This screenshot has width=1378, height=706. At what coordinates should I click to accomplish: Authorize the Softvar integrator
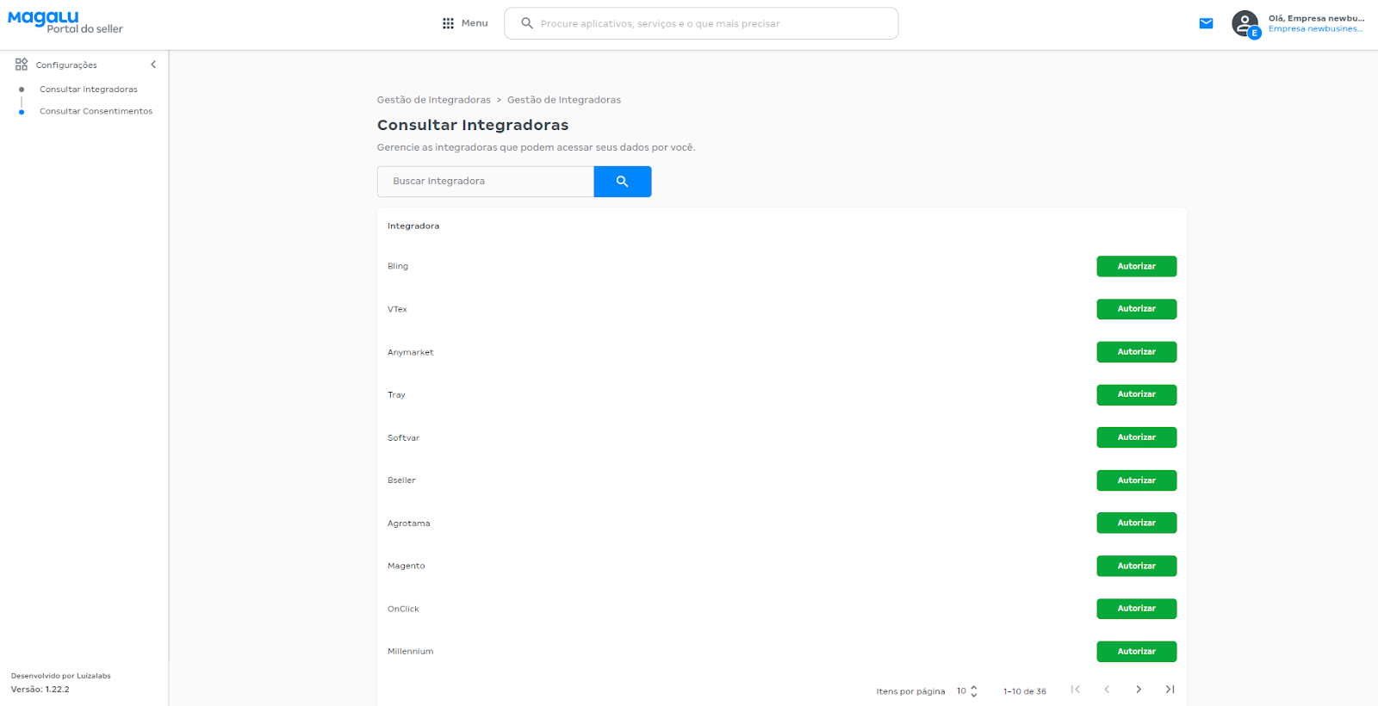point(1137,437)
